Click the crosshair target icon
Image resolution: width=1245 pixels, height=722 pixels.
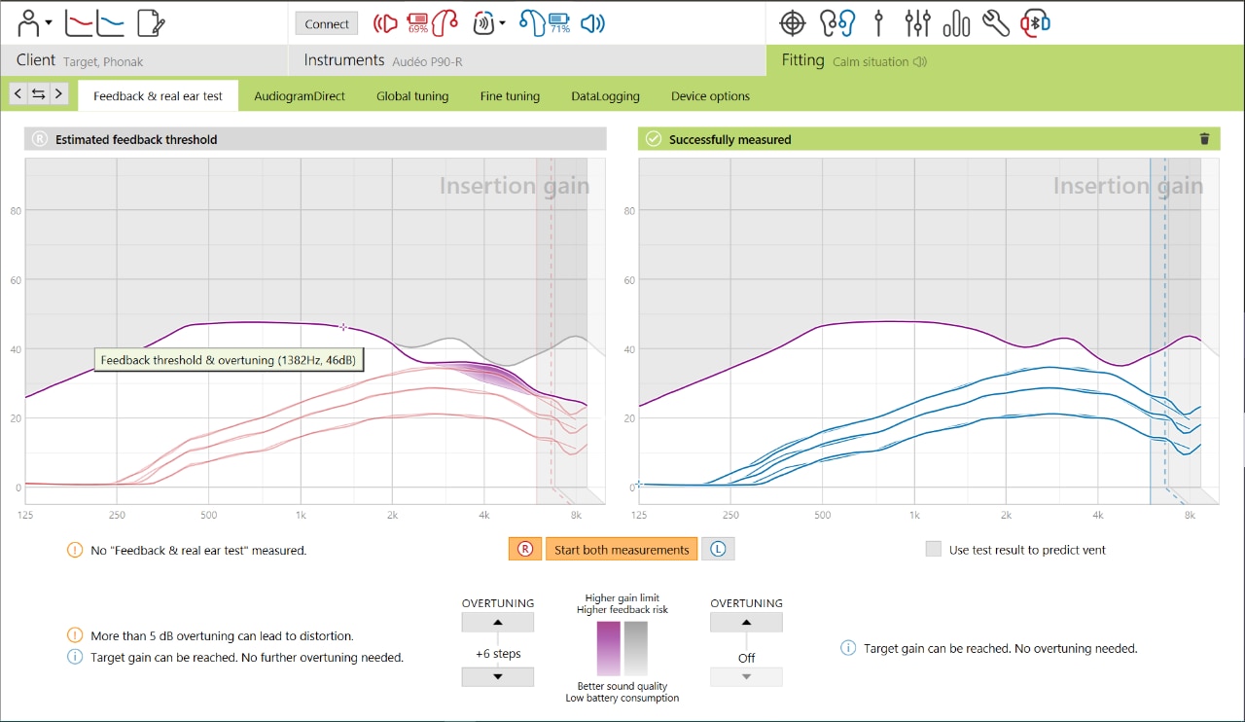click(792, 22)
